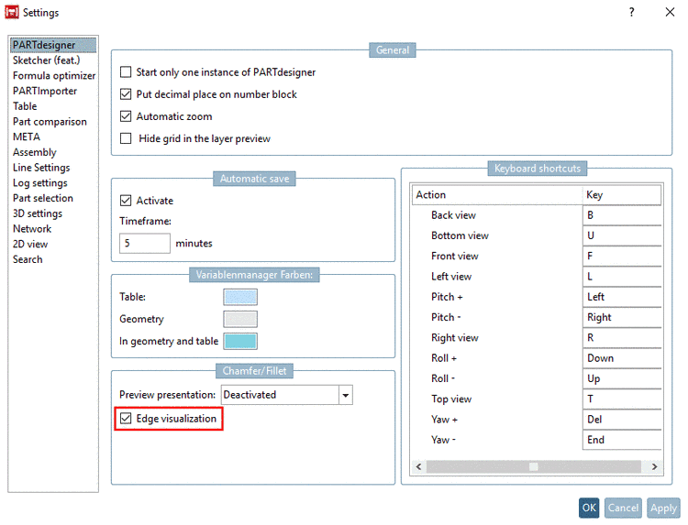Open Sketcher (feat.) settings page
688x525 pixels.
click(x=53, y=60)
